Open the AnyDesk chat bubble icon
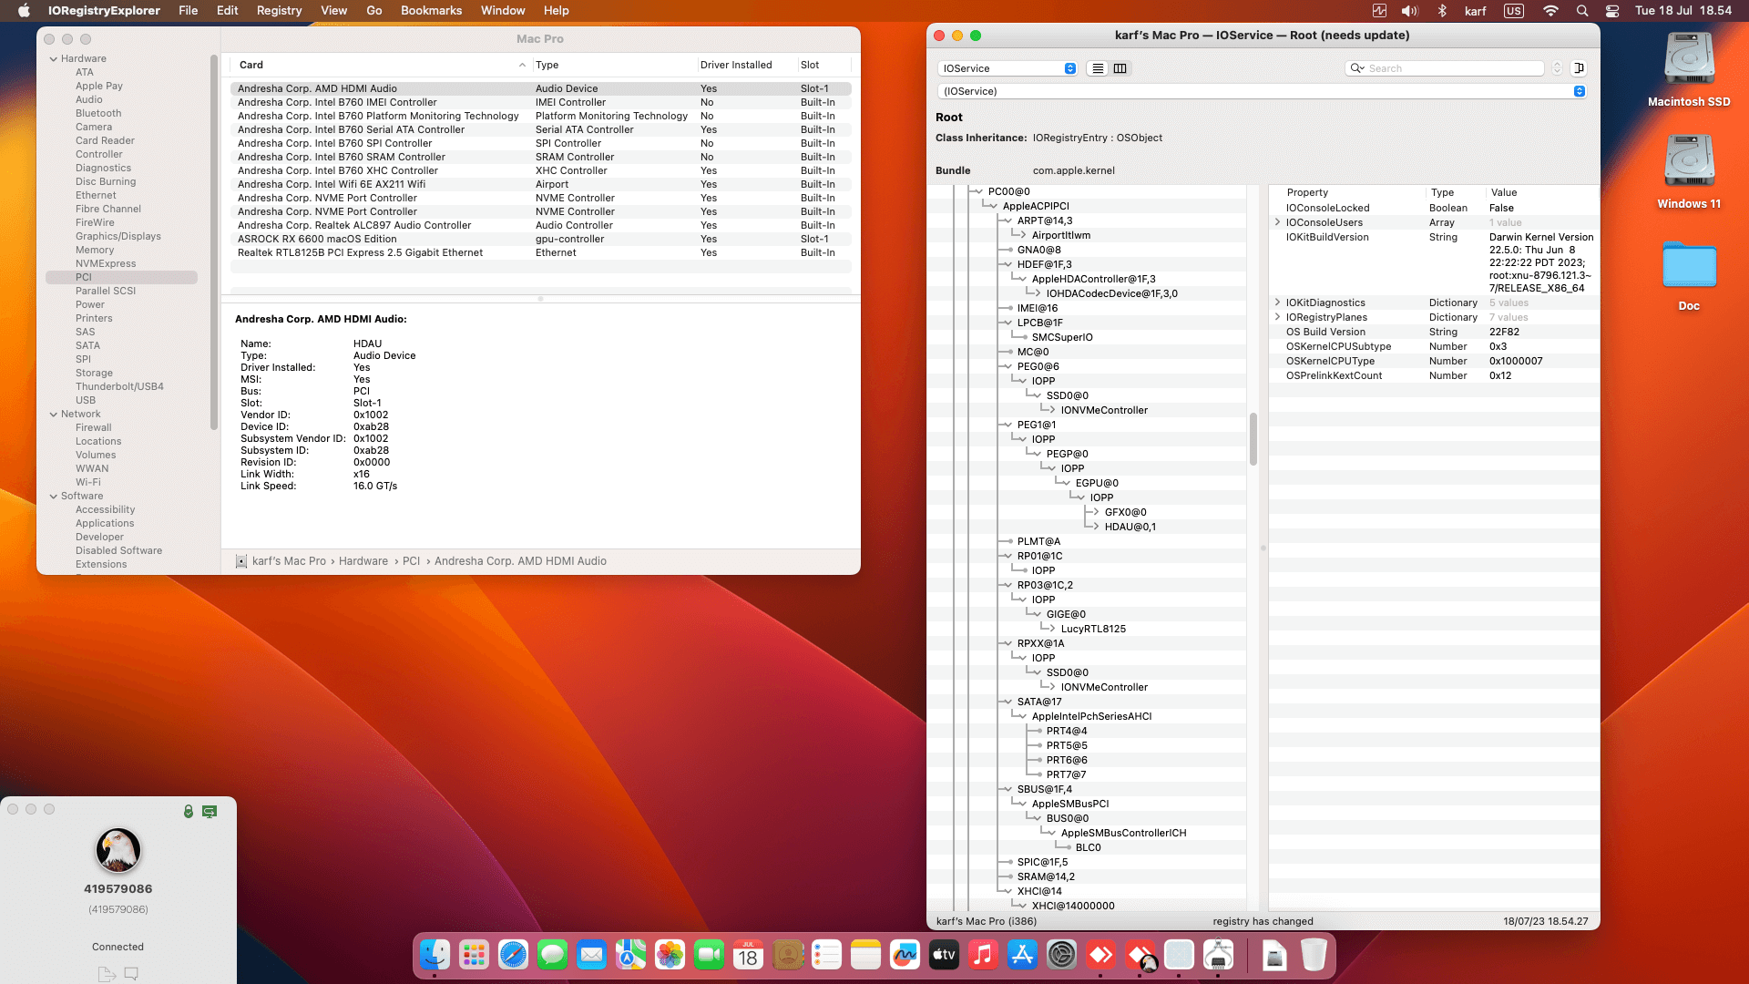The height and width of the screenshot is (984, 1749). point(131,973)
